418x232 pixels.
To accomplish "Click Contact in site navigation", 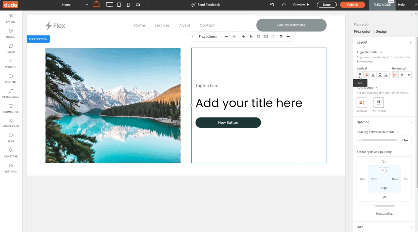I will tap(207, 25).
